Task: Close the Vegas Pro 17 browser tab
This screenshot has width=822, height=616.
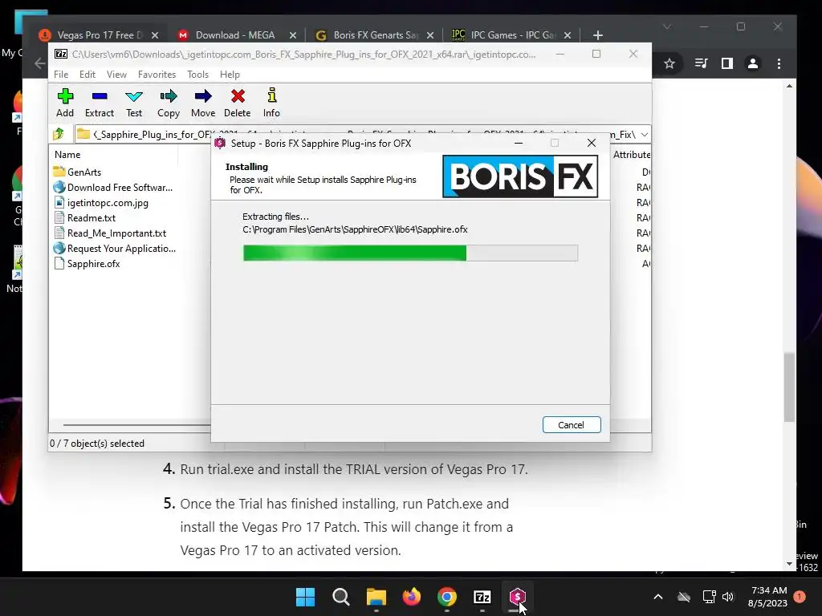Action: tap(155, 35)
